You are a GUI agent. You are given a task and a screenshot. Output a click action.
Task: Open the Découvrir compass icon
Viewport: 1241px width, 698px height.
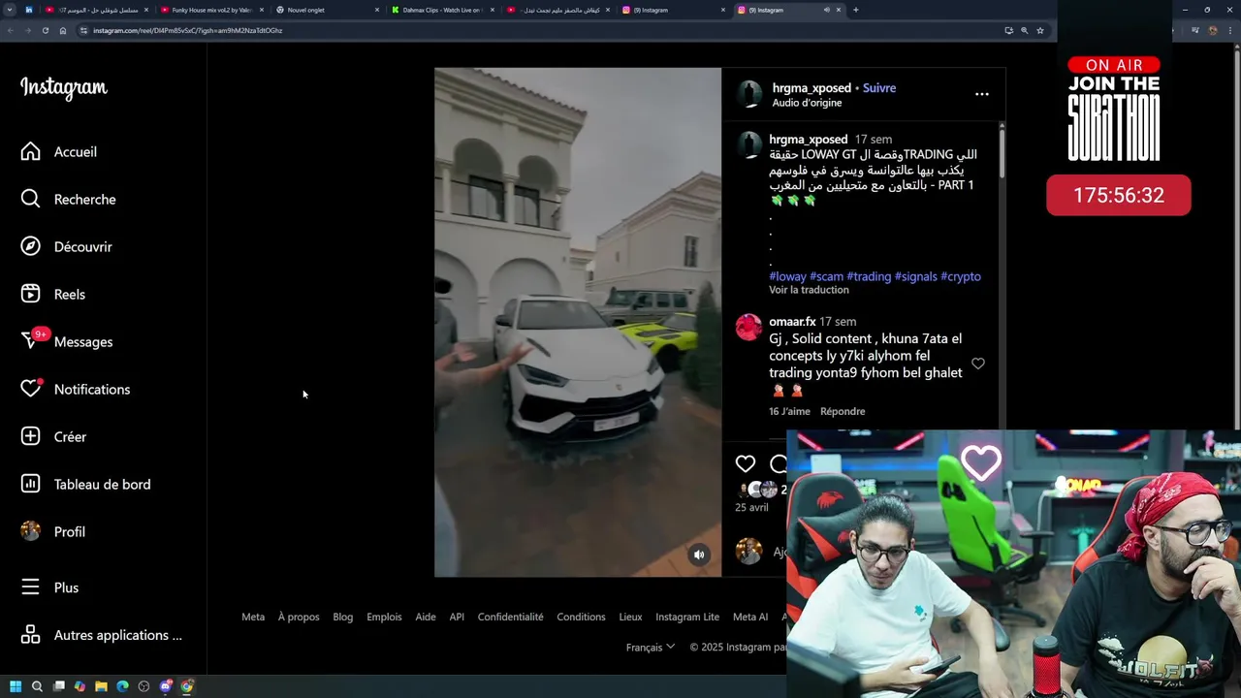[31, 246]
